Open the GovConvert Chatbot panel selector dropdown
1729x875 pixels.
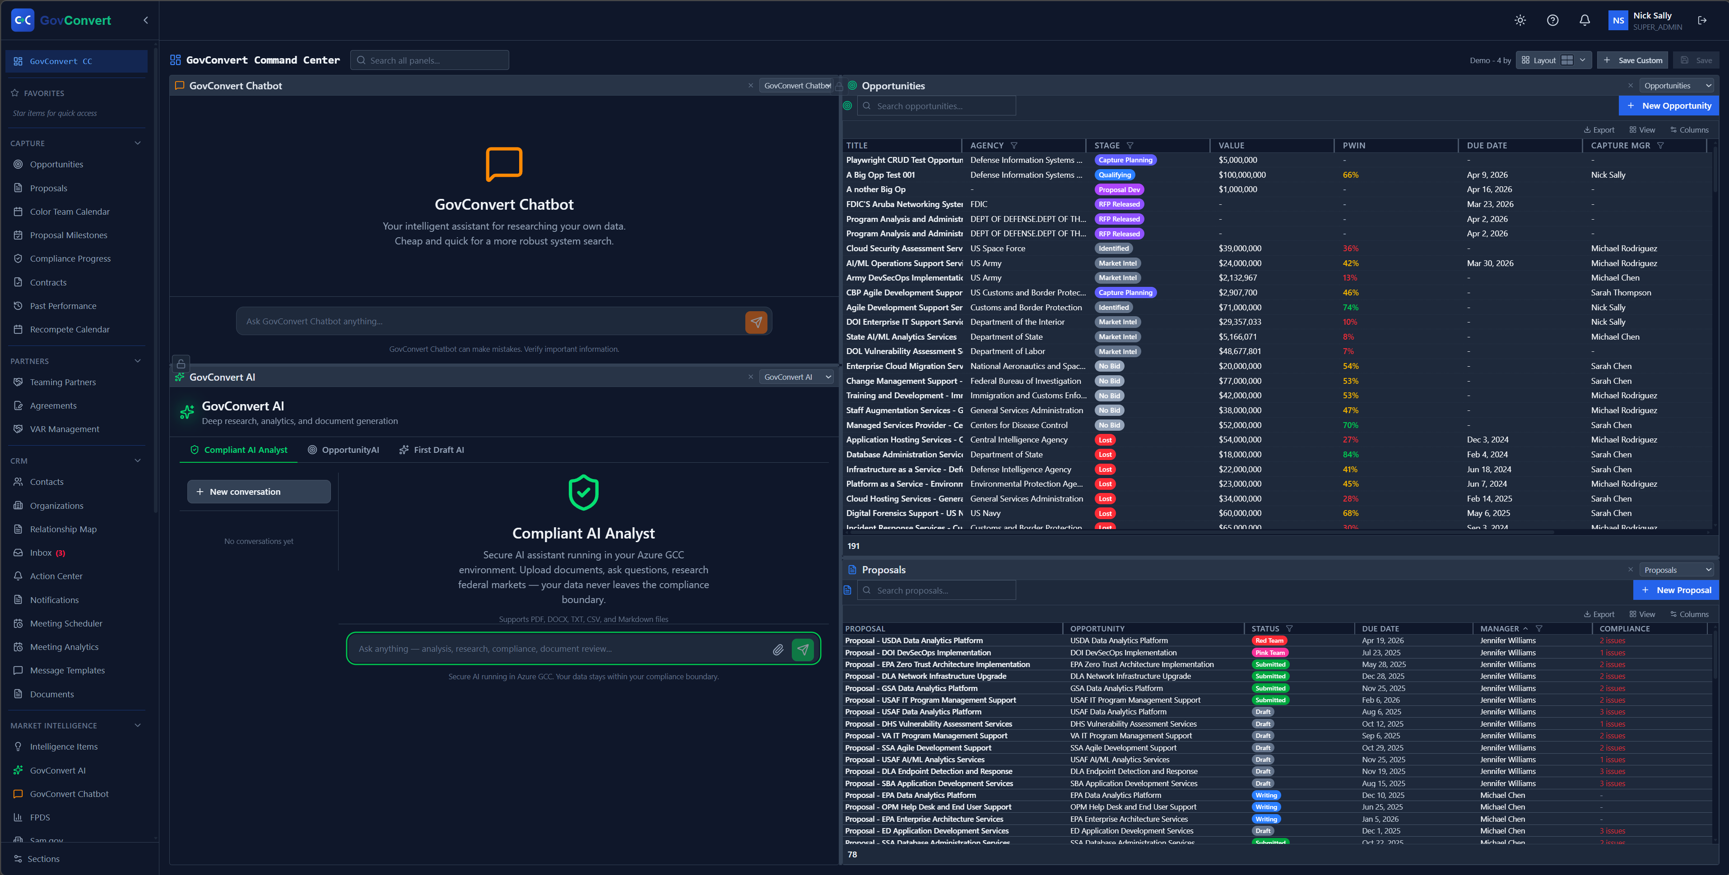[797, 86]
